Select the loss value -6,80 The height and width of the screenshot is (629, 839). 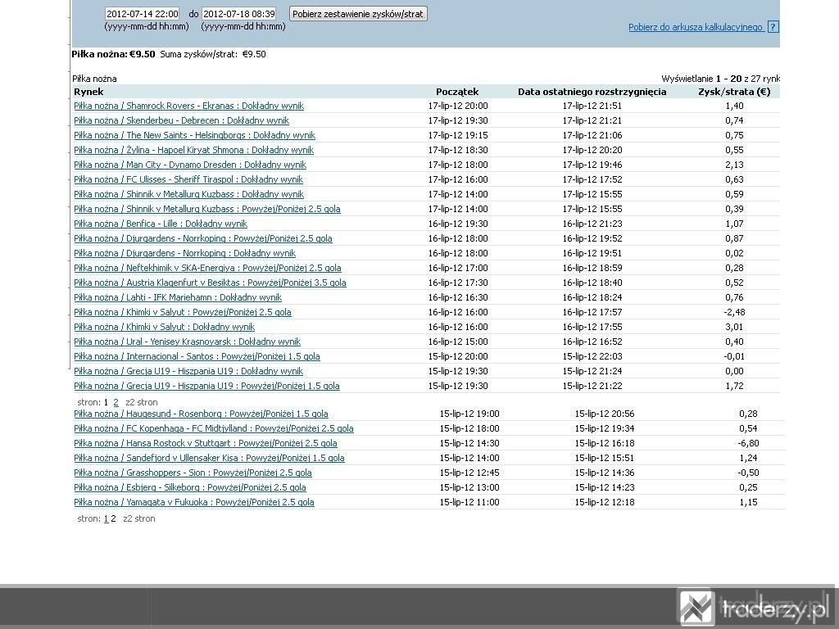click(748, 443)
